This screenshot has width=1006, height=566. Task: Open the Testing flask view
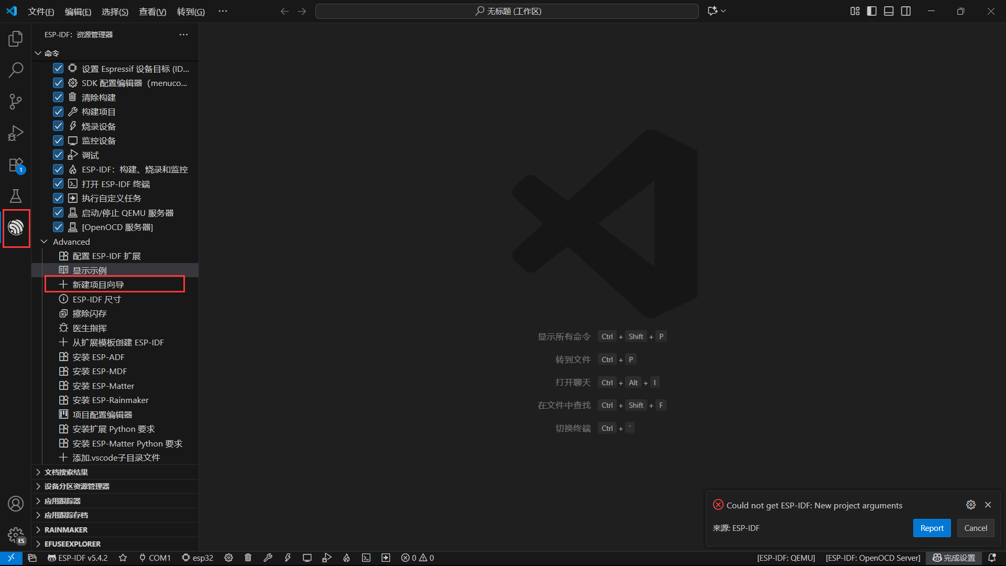(x=16, y=196)
